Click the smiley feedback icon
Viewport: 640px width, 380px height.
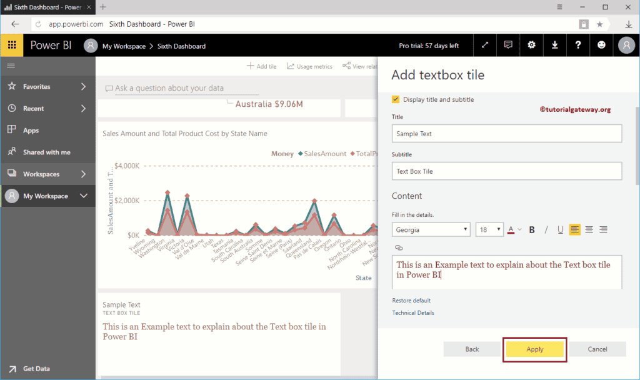[x=601, y=45]
